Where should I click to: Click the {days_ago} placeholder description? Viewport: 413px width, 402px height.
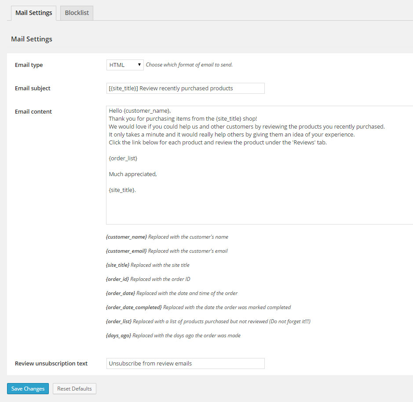[x=173, y=336]
